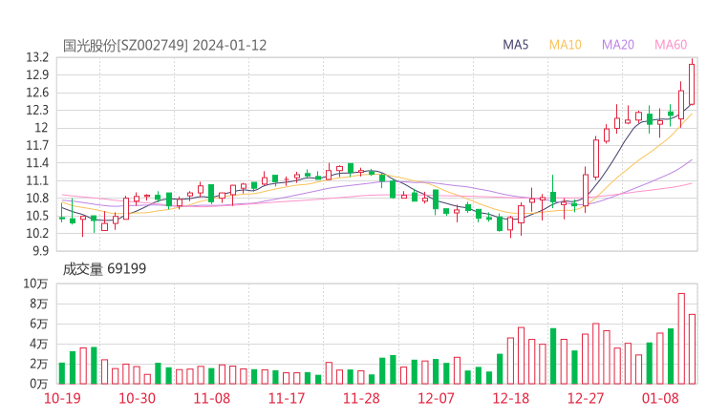Click the 12.3 price axis label
The height and width of the screenshot is (420, 707).
coord(37,110)
